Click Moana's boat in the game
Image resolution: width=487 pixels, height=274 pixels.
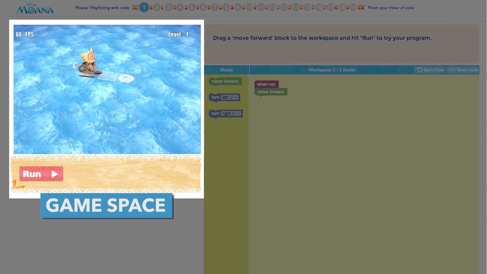[88, 64]
